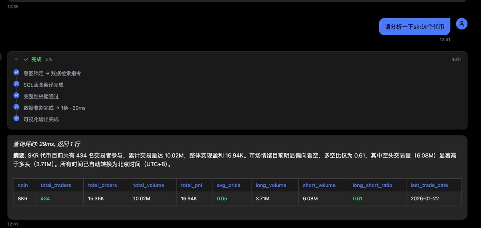Click the 摘要 summary paragraph

[234, 159]
